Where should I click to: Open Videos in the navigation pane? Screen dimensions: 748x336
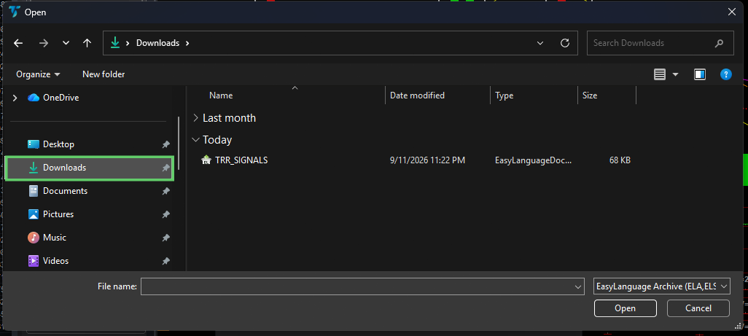coord(56,261)
